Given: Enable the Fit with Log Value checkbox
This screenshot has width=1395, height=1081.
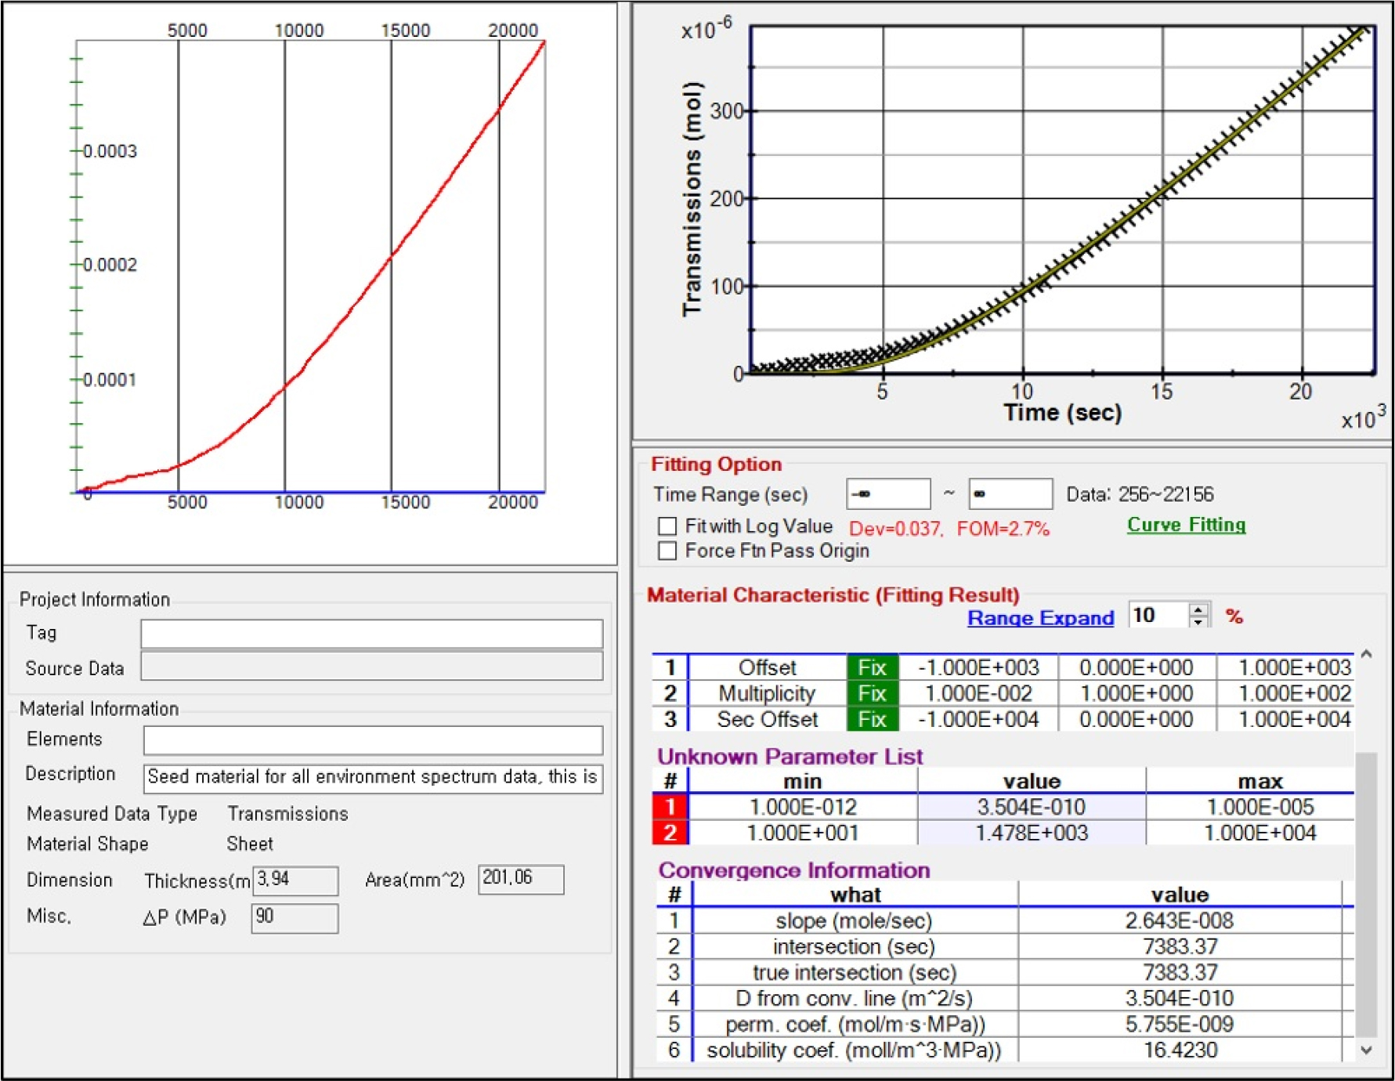Looking at the screenshot, I should click(x=667, y=526).
